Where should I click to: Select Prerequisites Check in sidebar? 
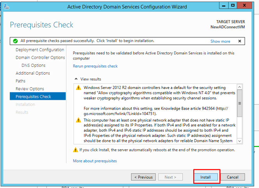[33, 96]
